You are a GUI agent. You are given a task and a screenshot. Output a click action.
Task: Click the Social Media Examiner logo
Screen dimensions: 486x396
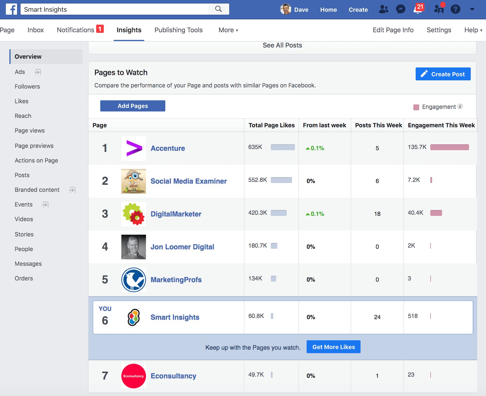click(x=134, y=181)
